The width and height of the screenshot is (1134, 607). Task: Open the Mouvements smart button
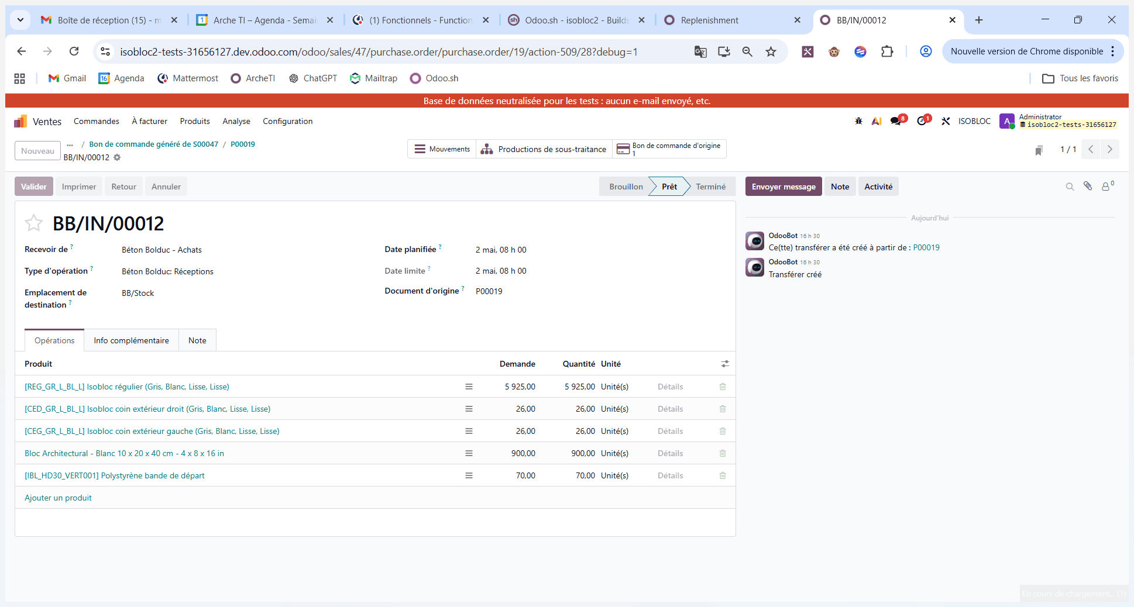[x=442, y=149]
